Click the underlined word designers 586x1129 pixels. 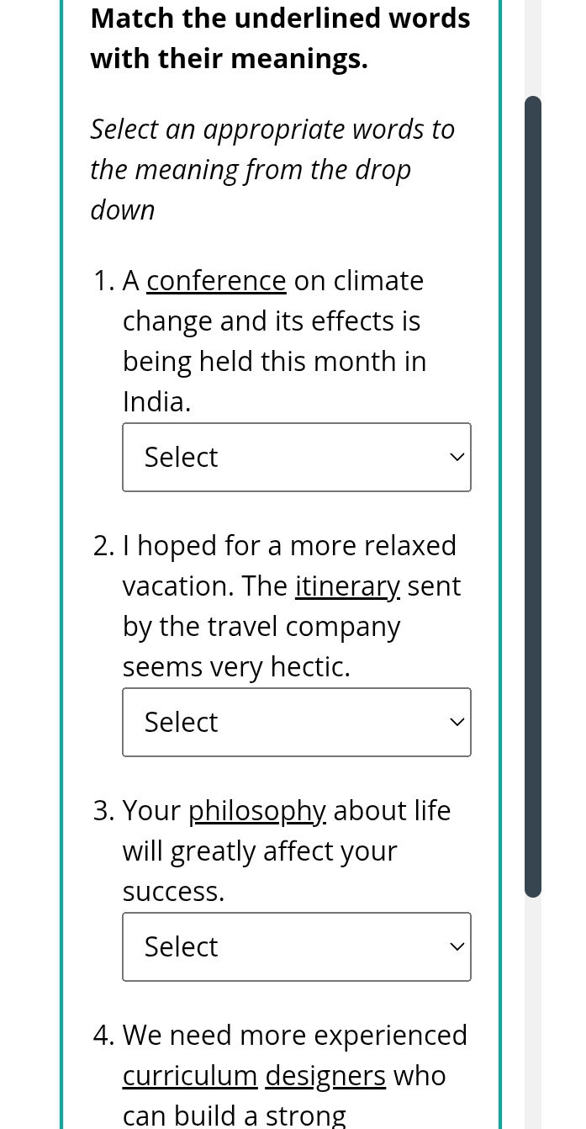tap(325, 1075)
